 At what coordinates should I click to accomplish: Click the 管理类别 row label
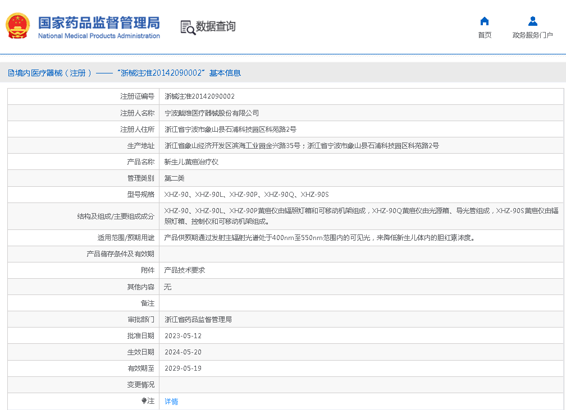tap(141, 178)
